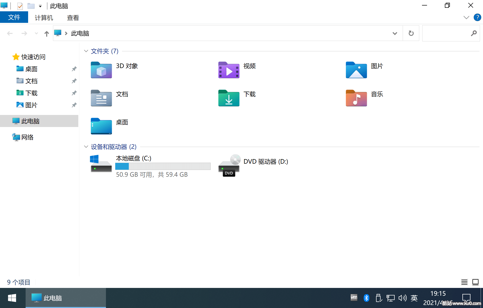
Task: Open the help question mark icon
Action: point(477,17)
